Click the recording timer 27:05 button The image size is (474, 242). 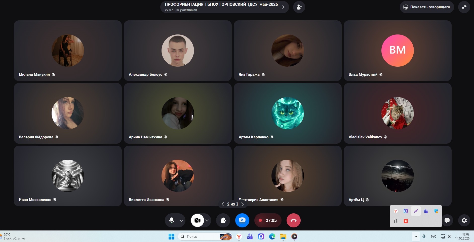[x=268, y=220]
